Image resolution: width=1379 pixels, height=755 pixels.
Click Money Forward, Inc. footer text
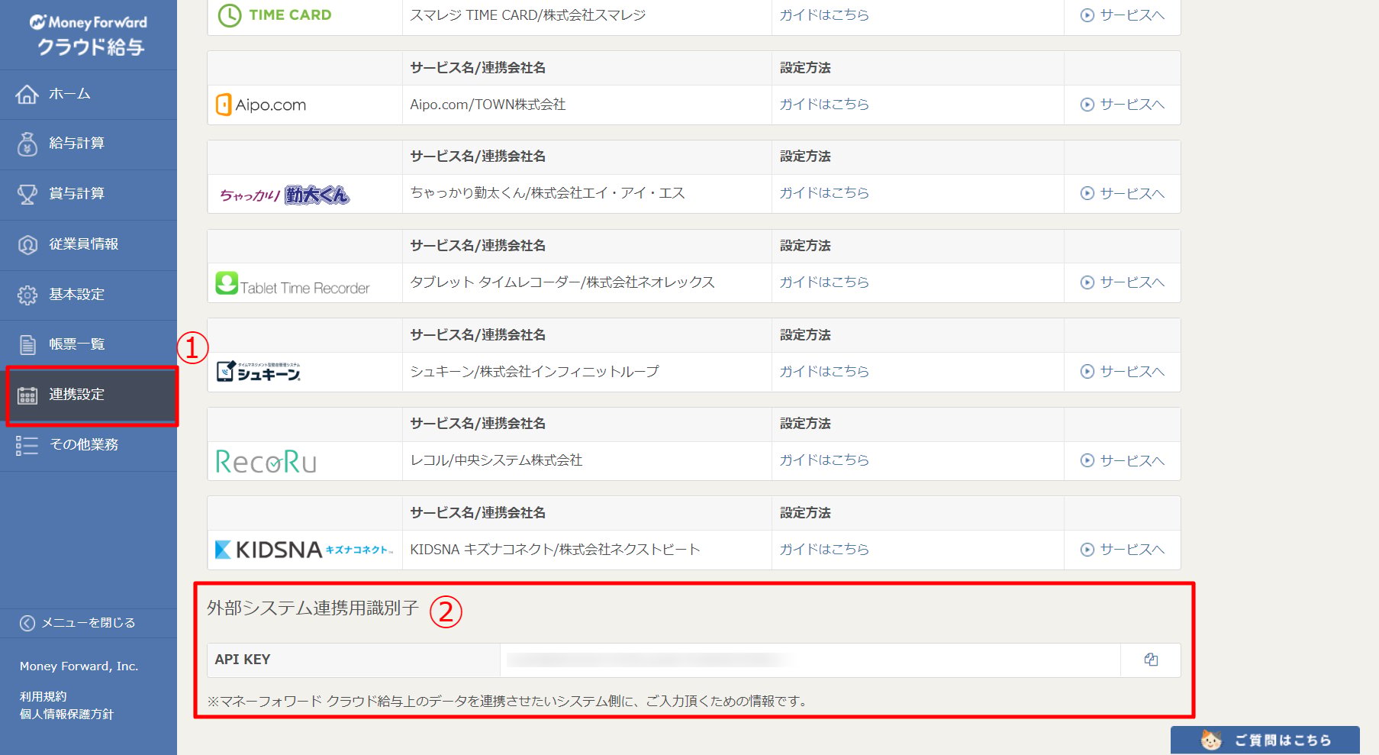pyautogui.click(x=79, y=666)
